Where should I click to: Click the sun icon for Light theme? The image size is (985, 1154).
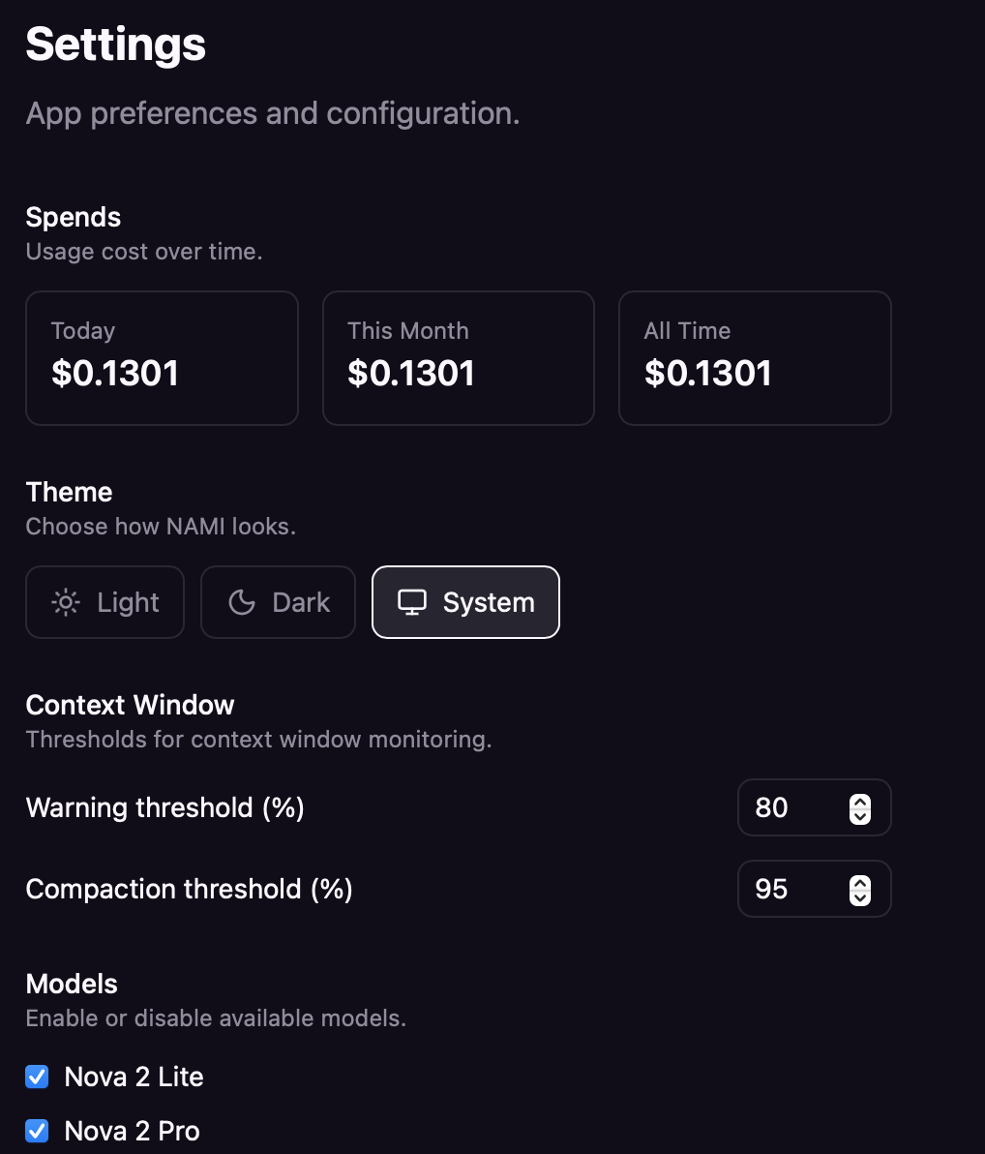66,603
